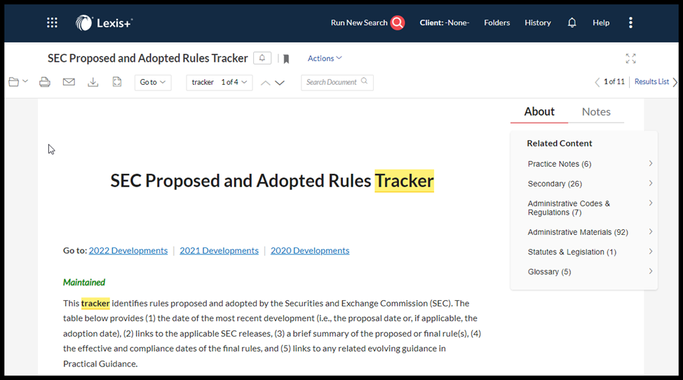
Task: Open the More options vertical dots menu
Action: pos(630,22)
